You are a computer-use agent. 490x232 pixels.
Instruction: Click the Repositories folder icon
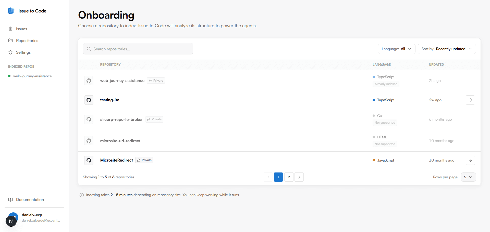tap(10, 40)
